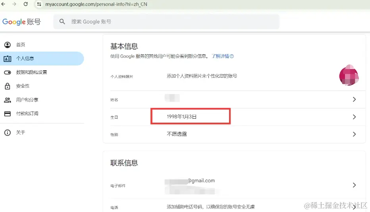Go back with the browser back arrow
This screenshot has width=370, height=212.
click(x=3, y=4)
